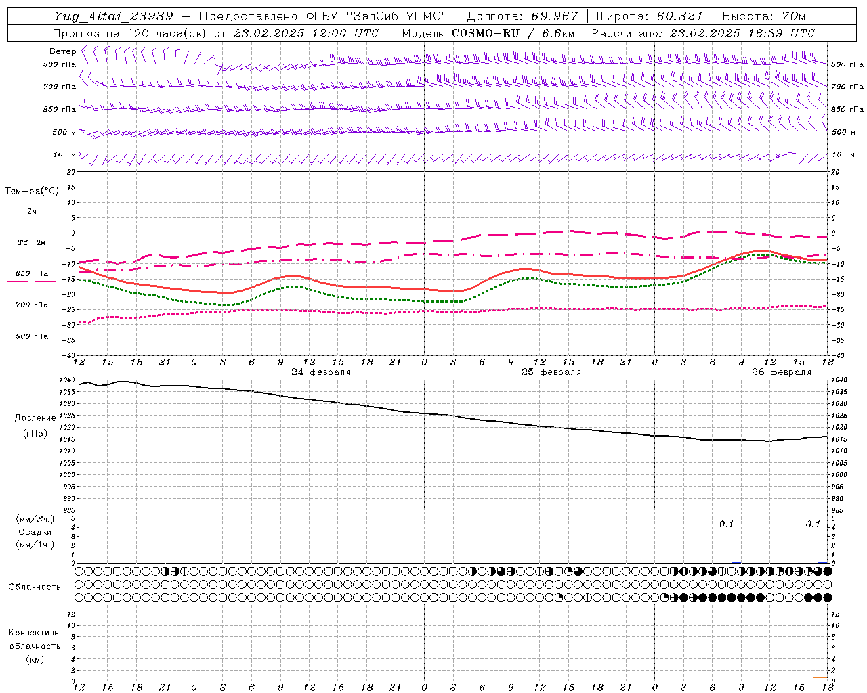Click the Конвективн. convective cloud label

[x=35, y=633]
